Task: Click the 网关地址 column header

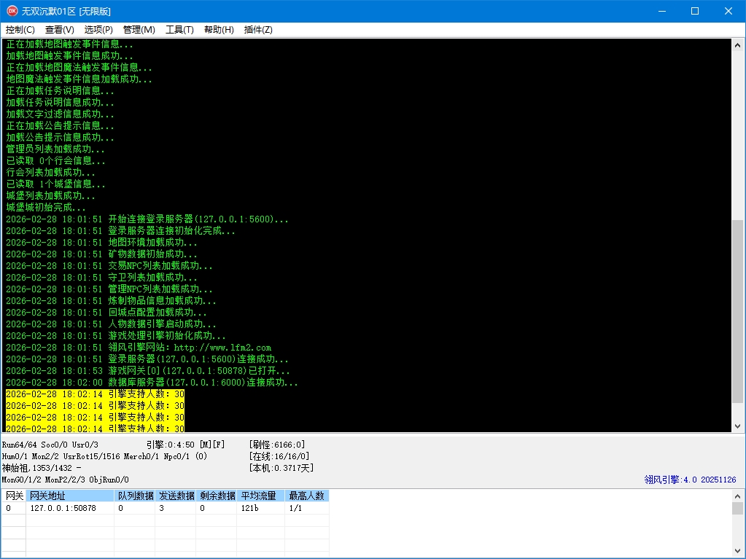Action: [71, 496]
